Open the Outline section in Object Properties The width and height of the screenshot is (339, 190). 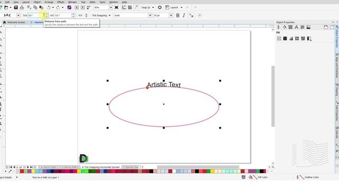[x=279, y=27]
